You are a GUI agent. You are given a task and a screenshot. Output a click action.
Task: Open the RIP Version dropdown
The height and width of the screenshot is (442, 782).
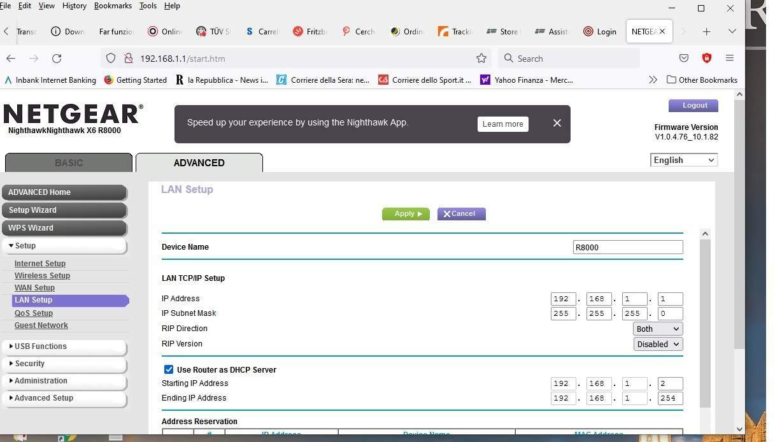point(658,344)
